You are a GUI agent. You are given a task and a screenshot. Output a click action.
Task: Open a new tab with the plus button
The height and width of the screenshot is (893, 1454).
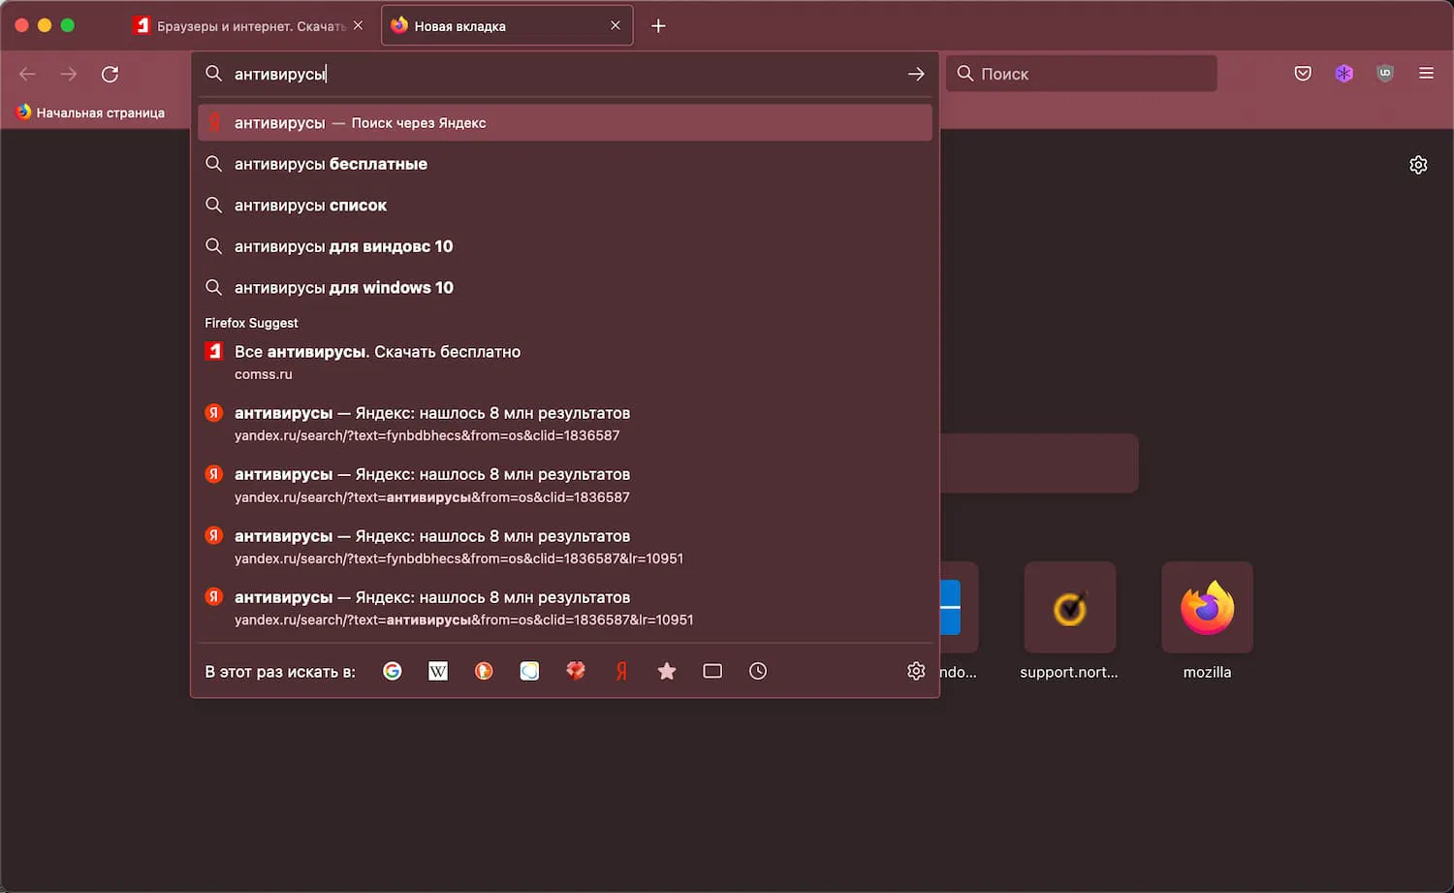[x=658, y=26]
